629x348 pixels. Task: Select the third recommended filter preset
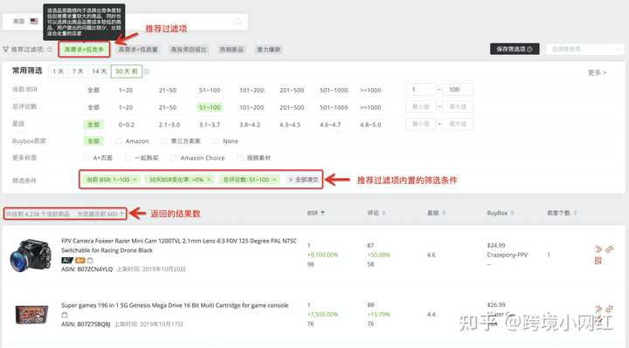point(189,49)
